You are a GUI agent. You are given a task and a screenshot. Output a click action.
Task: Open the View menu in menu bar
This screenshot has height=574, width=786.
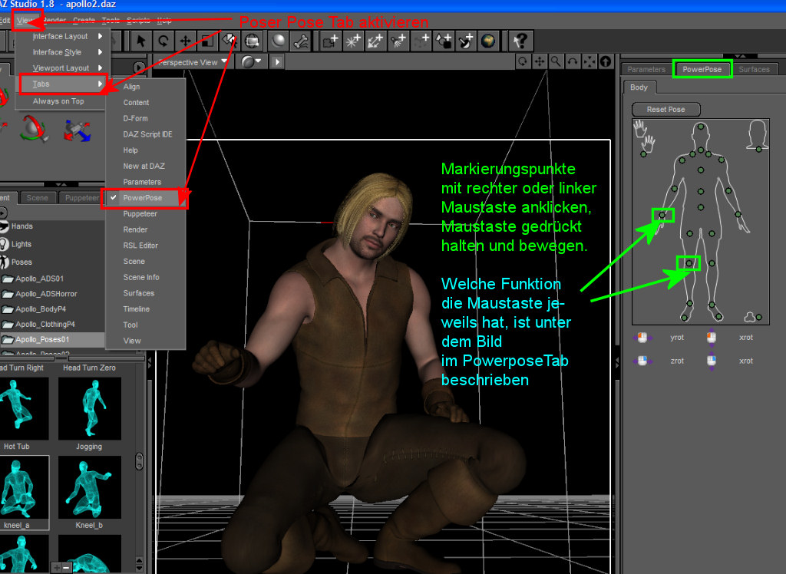pyautogui.click(x=24, y=21)
